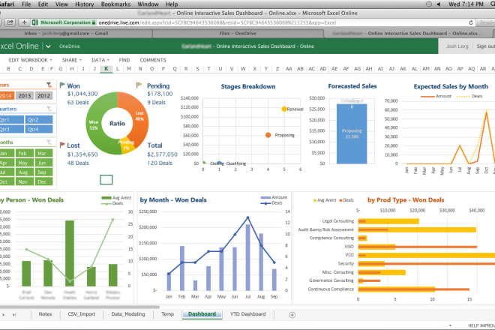
Task: Click the horizontal scrollbar thumb
Action: point(79,307)
